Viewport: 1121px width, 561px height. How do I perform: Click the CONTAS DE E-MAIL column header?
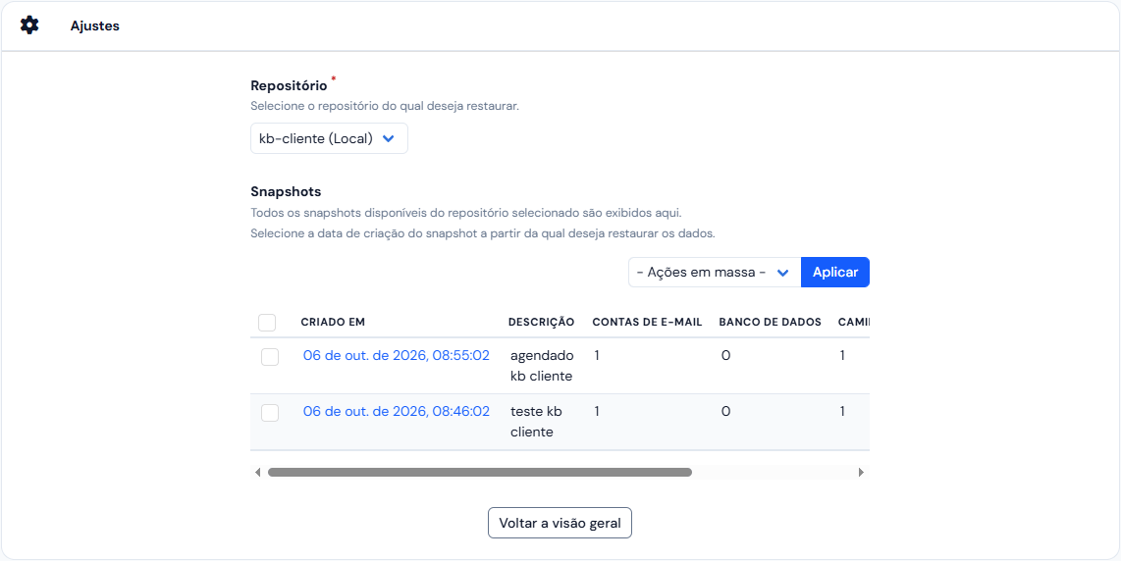(x=647, y=323)
